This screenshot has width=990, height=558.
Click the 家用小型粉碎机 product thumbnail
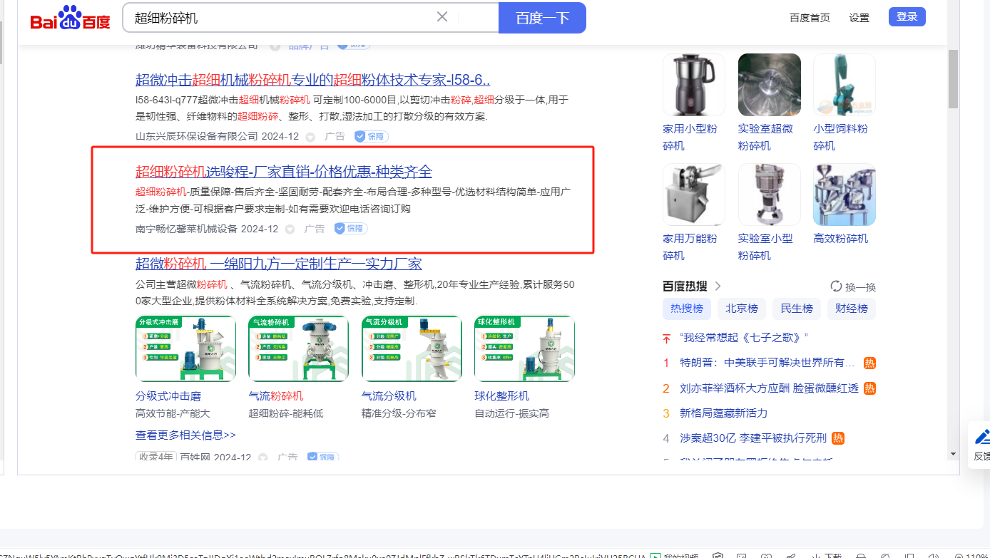[x=693, y=85]
